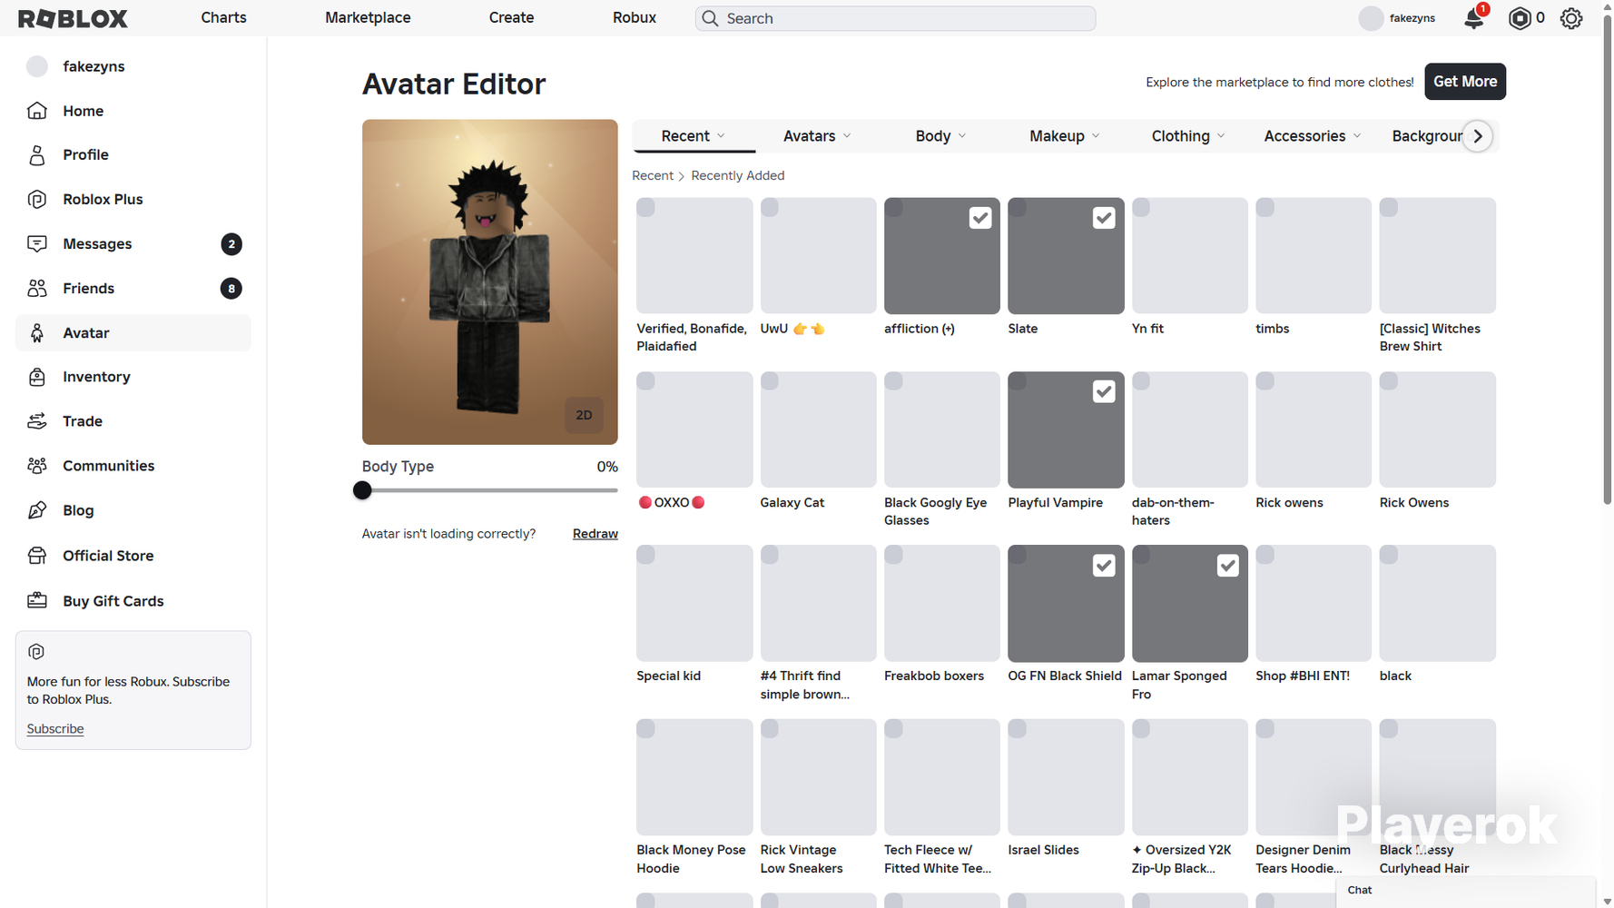Uncheck the Slate item
The width and height of the screenshot is (1614, 908).
tap(1104, 218)
